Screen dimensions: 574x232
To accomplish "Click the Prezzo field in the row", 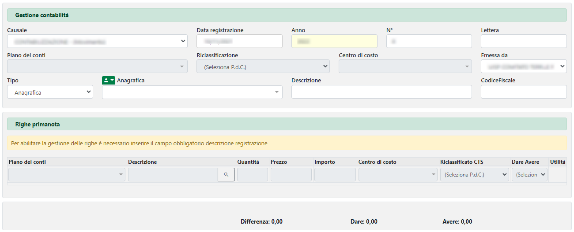I will point(291,175).
